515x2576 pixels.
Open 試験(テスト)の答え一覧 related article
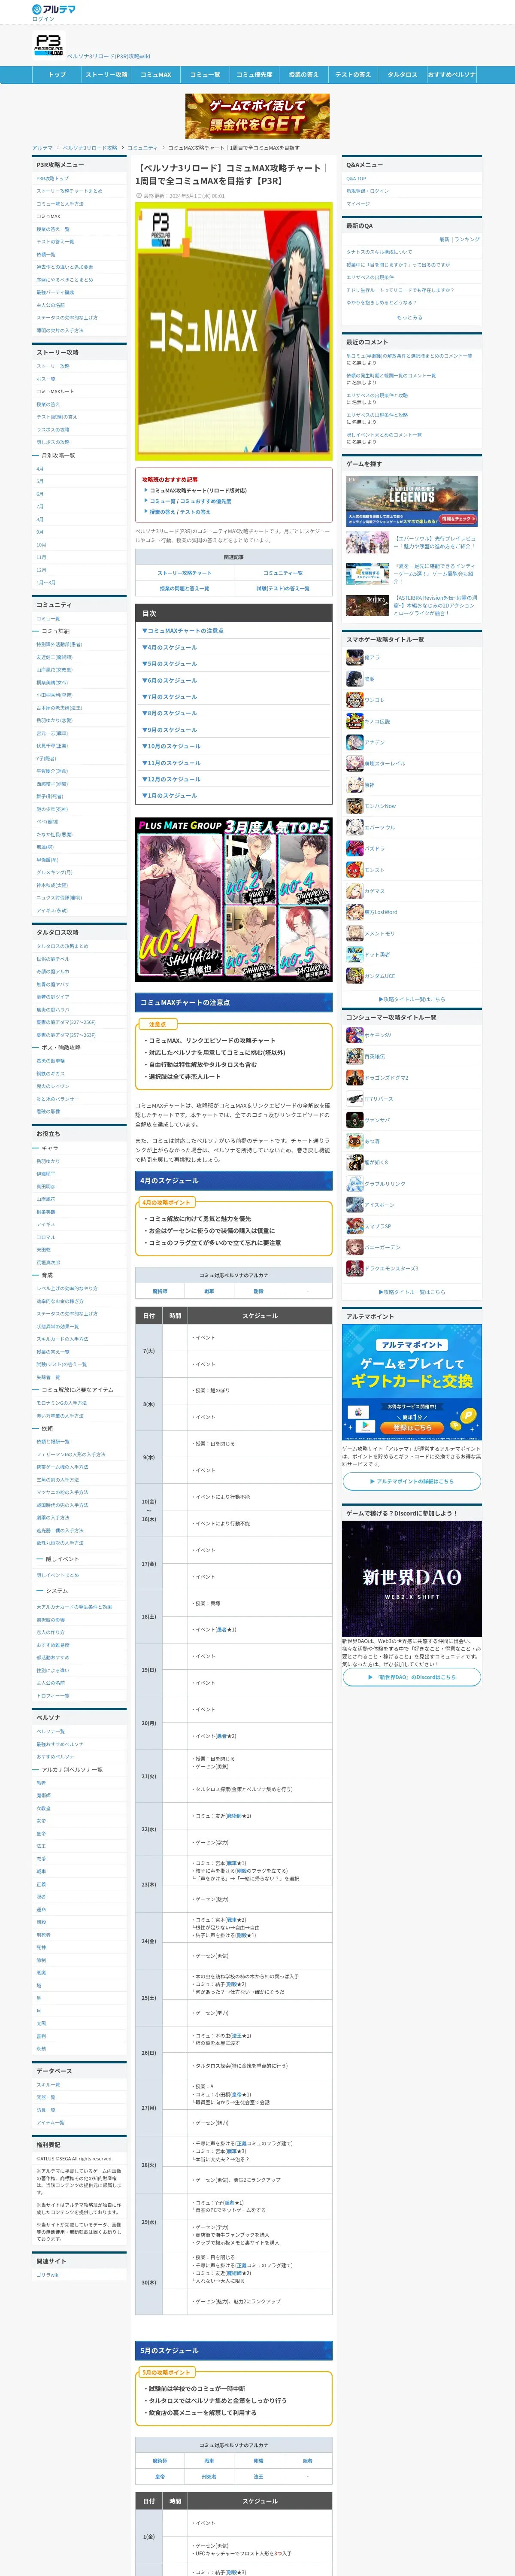pyautogui.click(x=283, y=589)
